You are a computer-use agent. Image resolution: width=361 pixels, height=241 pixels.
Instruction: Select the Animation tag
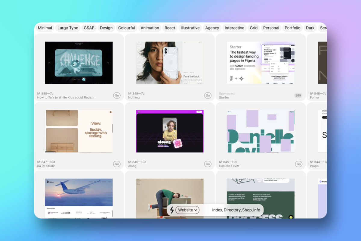[x=150, y=28]
